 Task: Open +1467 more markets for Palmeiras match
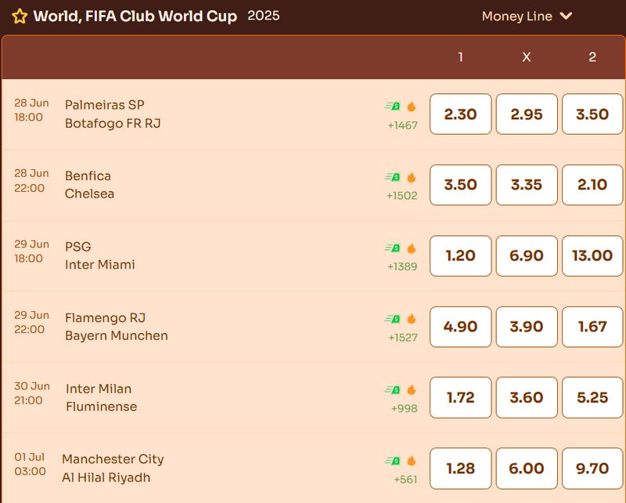coord(402,125)
